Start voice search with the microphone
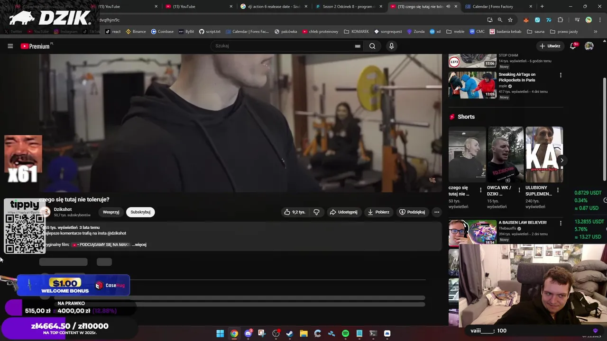The width and height of the screenshot is (607, 341). 391,46
